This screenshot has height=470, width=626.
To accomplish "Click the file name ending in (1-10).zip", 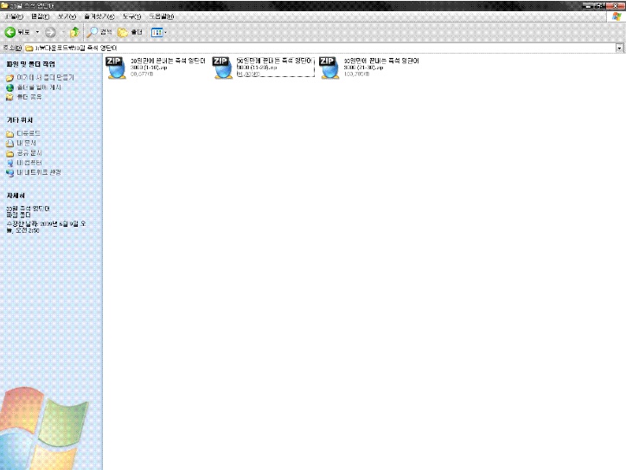I will pyautogui.click(x=168, y=64).
